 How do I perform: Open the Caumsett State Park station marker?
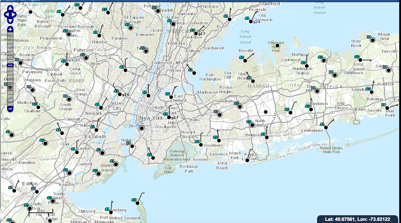tap(277, 46)
